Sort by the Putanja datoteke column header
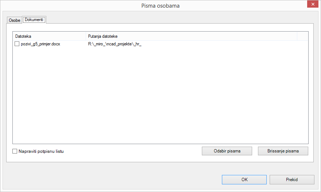This screenshot has height=192, width=321. [191, 36]
